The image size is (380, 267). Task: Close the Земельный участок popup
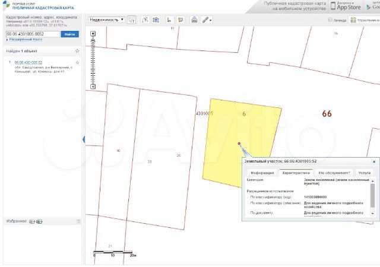(x=373, y=161)
